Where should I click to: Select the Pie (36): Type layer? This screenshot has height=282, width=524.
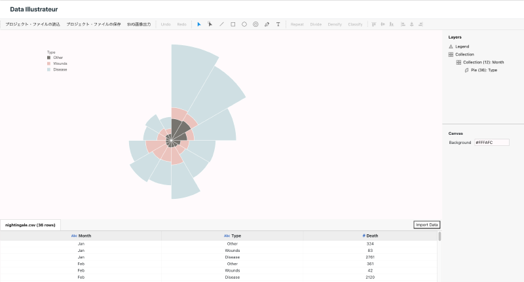[x=484, y=71]
